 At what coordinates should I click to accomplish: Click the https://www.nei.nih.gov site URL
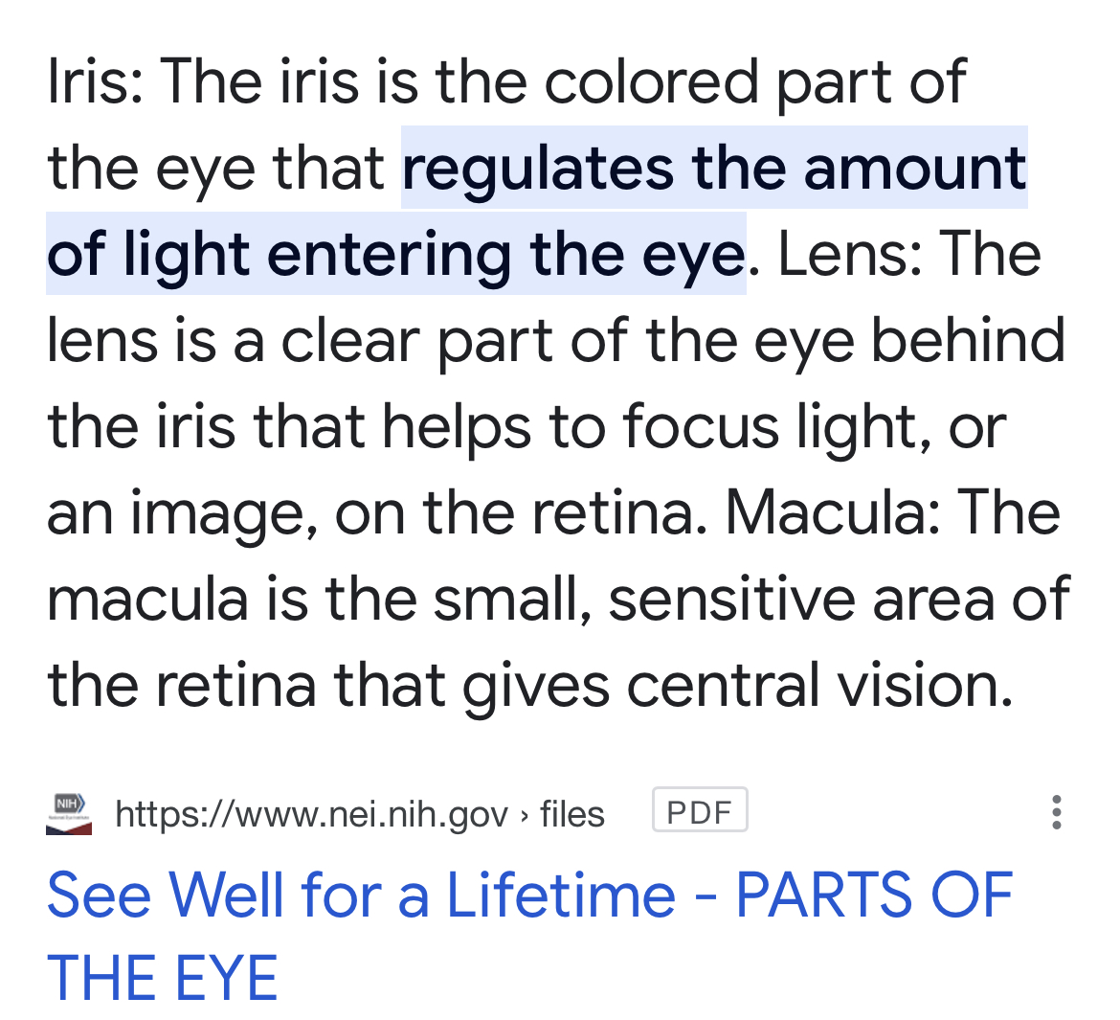pos(311,815)
